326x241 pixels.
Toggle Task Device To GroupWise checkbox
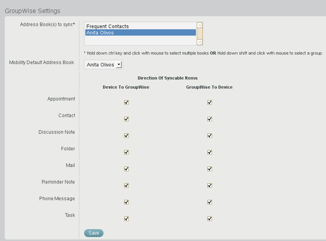(127, 219)
